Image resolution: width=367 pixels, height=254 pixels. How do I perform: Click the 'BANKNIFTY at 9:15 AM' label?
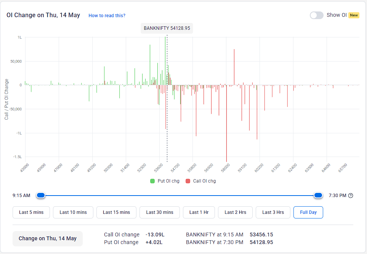point(215,235)
